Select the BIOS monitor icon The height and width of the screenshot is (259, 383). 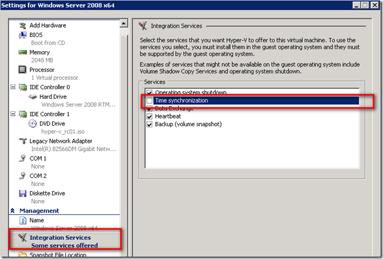(x=23, y=35)
